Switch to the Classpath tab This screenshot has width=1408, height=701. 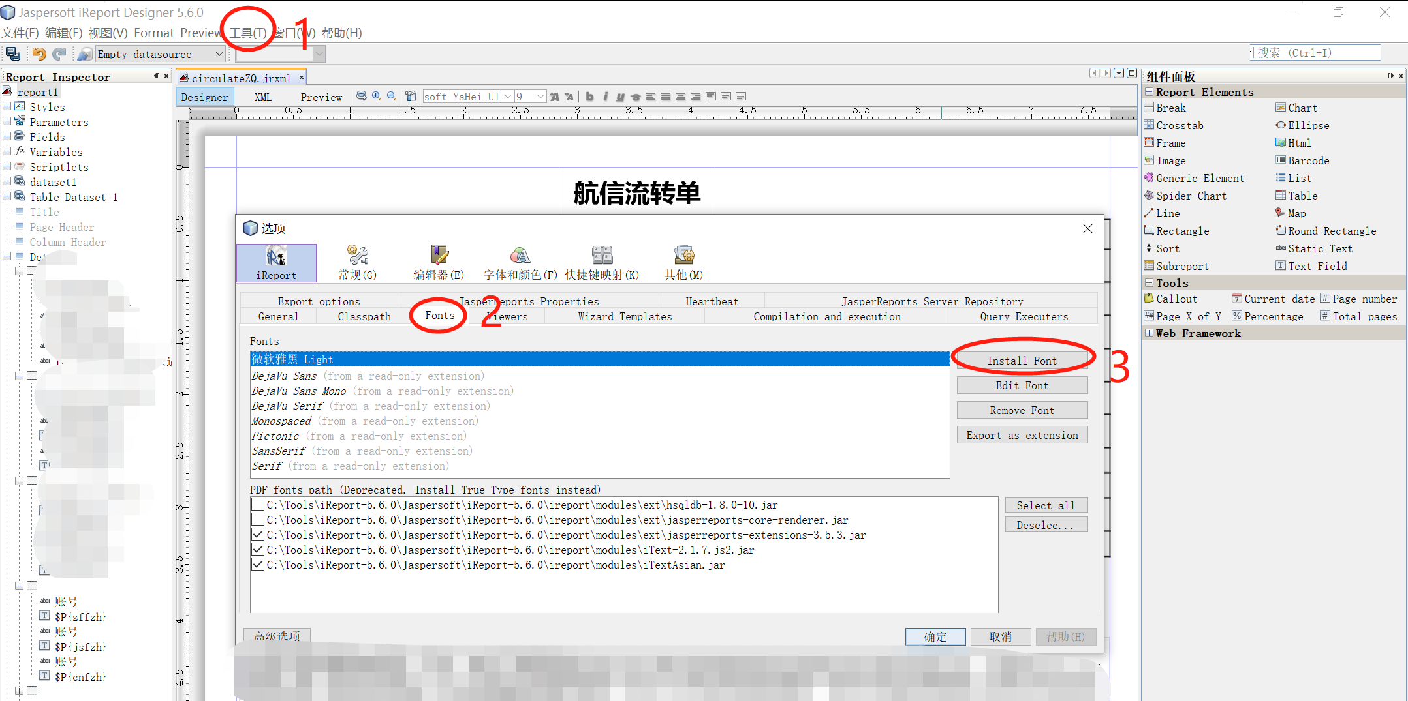tap(364, 316)
